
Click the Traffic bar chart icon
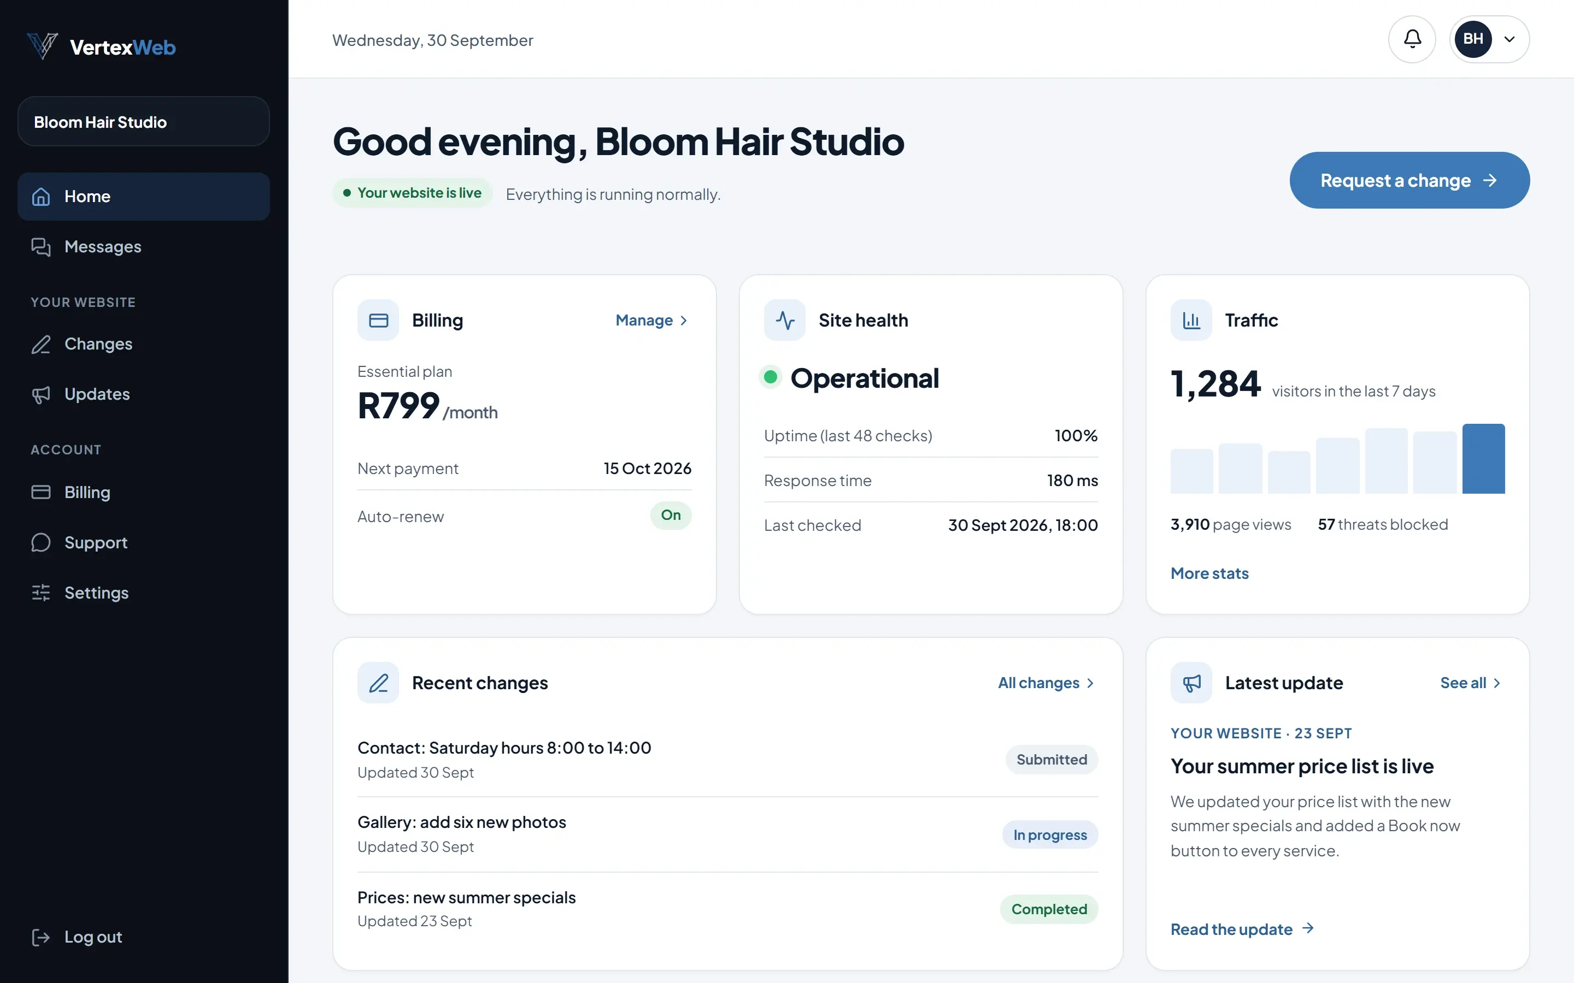point(1191,320)
